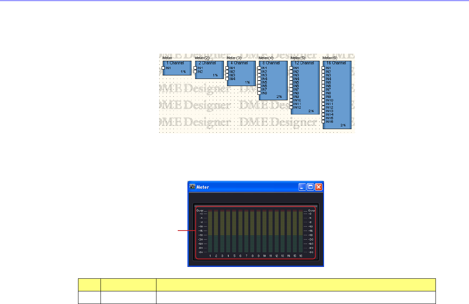Click channel 12 level meter bar

277,231
